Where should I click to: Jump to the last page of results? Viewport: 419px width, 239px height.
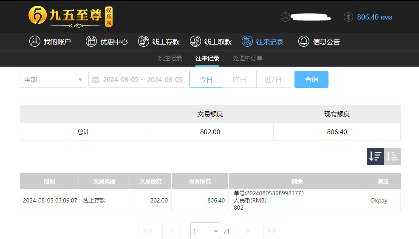[x=272, y=231]
